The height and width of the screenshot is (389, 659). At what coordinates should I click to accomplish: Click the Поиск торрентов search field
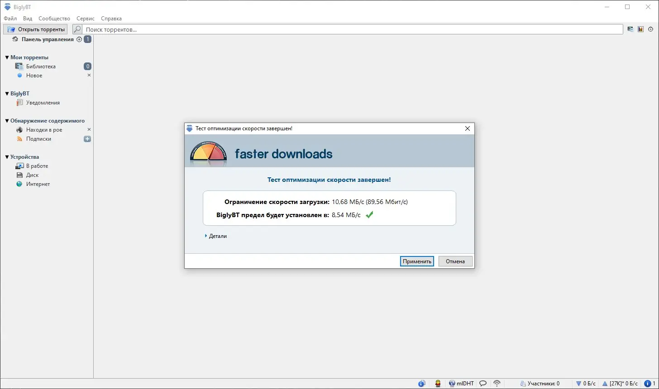tap(353, 29)
